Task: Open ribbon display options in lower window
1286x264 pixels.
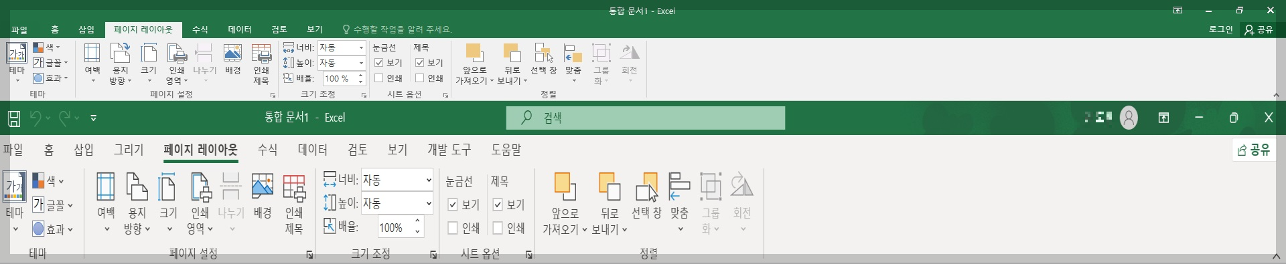Action: click(1163, 118)
